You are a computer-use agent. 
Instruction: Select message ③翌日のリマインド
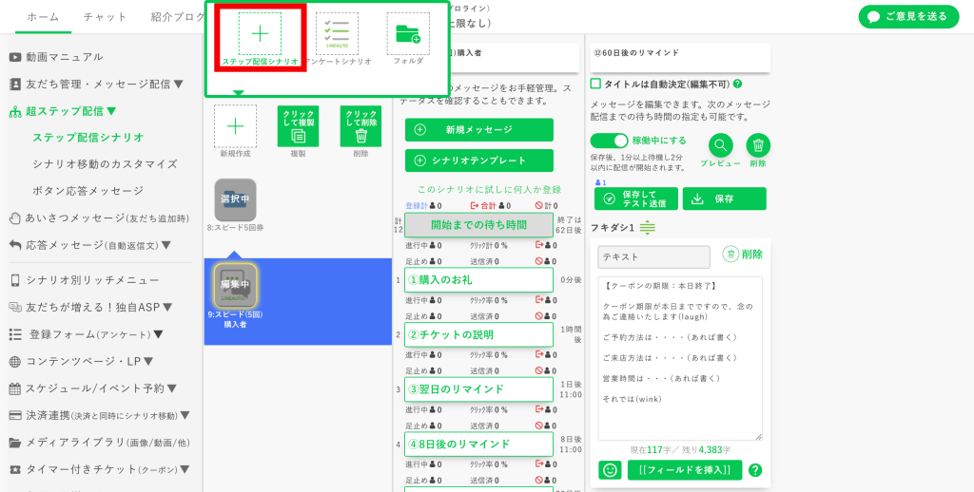479,389
